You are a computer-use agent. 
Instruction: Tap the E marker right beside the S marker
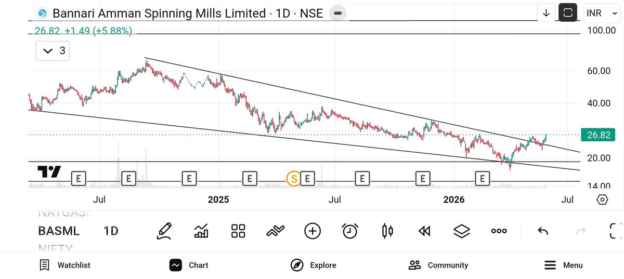(x=307, y=179)
